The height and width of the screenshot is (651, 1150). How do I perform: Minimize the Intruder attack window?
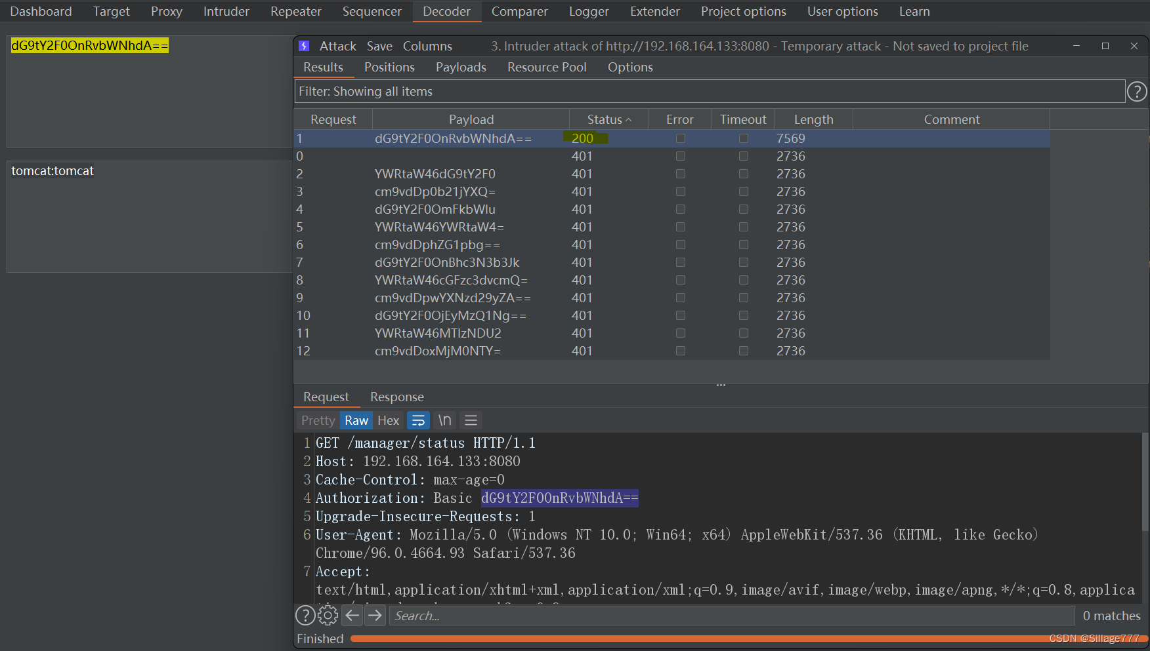tap(1076, 46)
